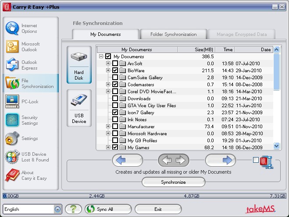Check the ArcSoft folder checkbox

(115, 63)
